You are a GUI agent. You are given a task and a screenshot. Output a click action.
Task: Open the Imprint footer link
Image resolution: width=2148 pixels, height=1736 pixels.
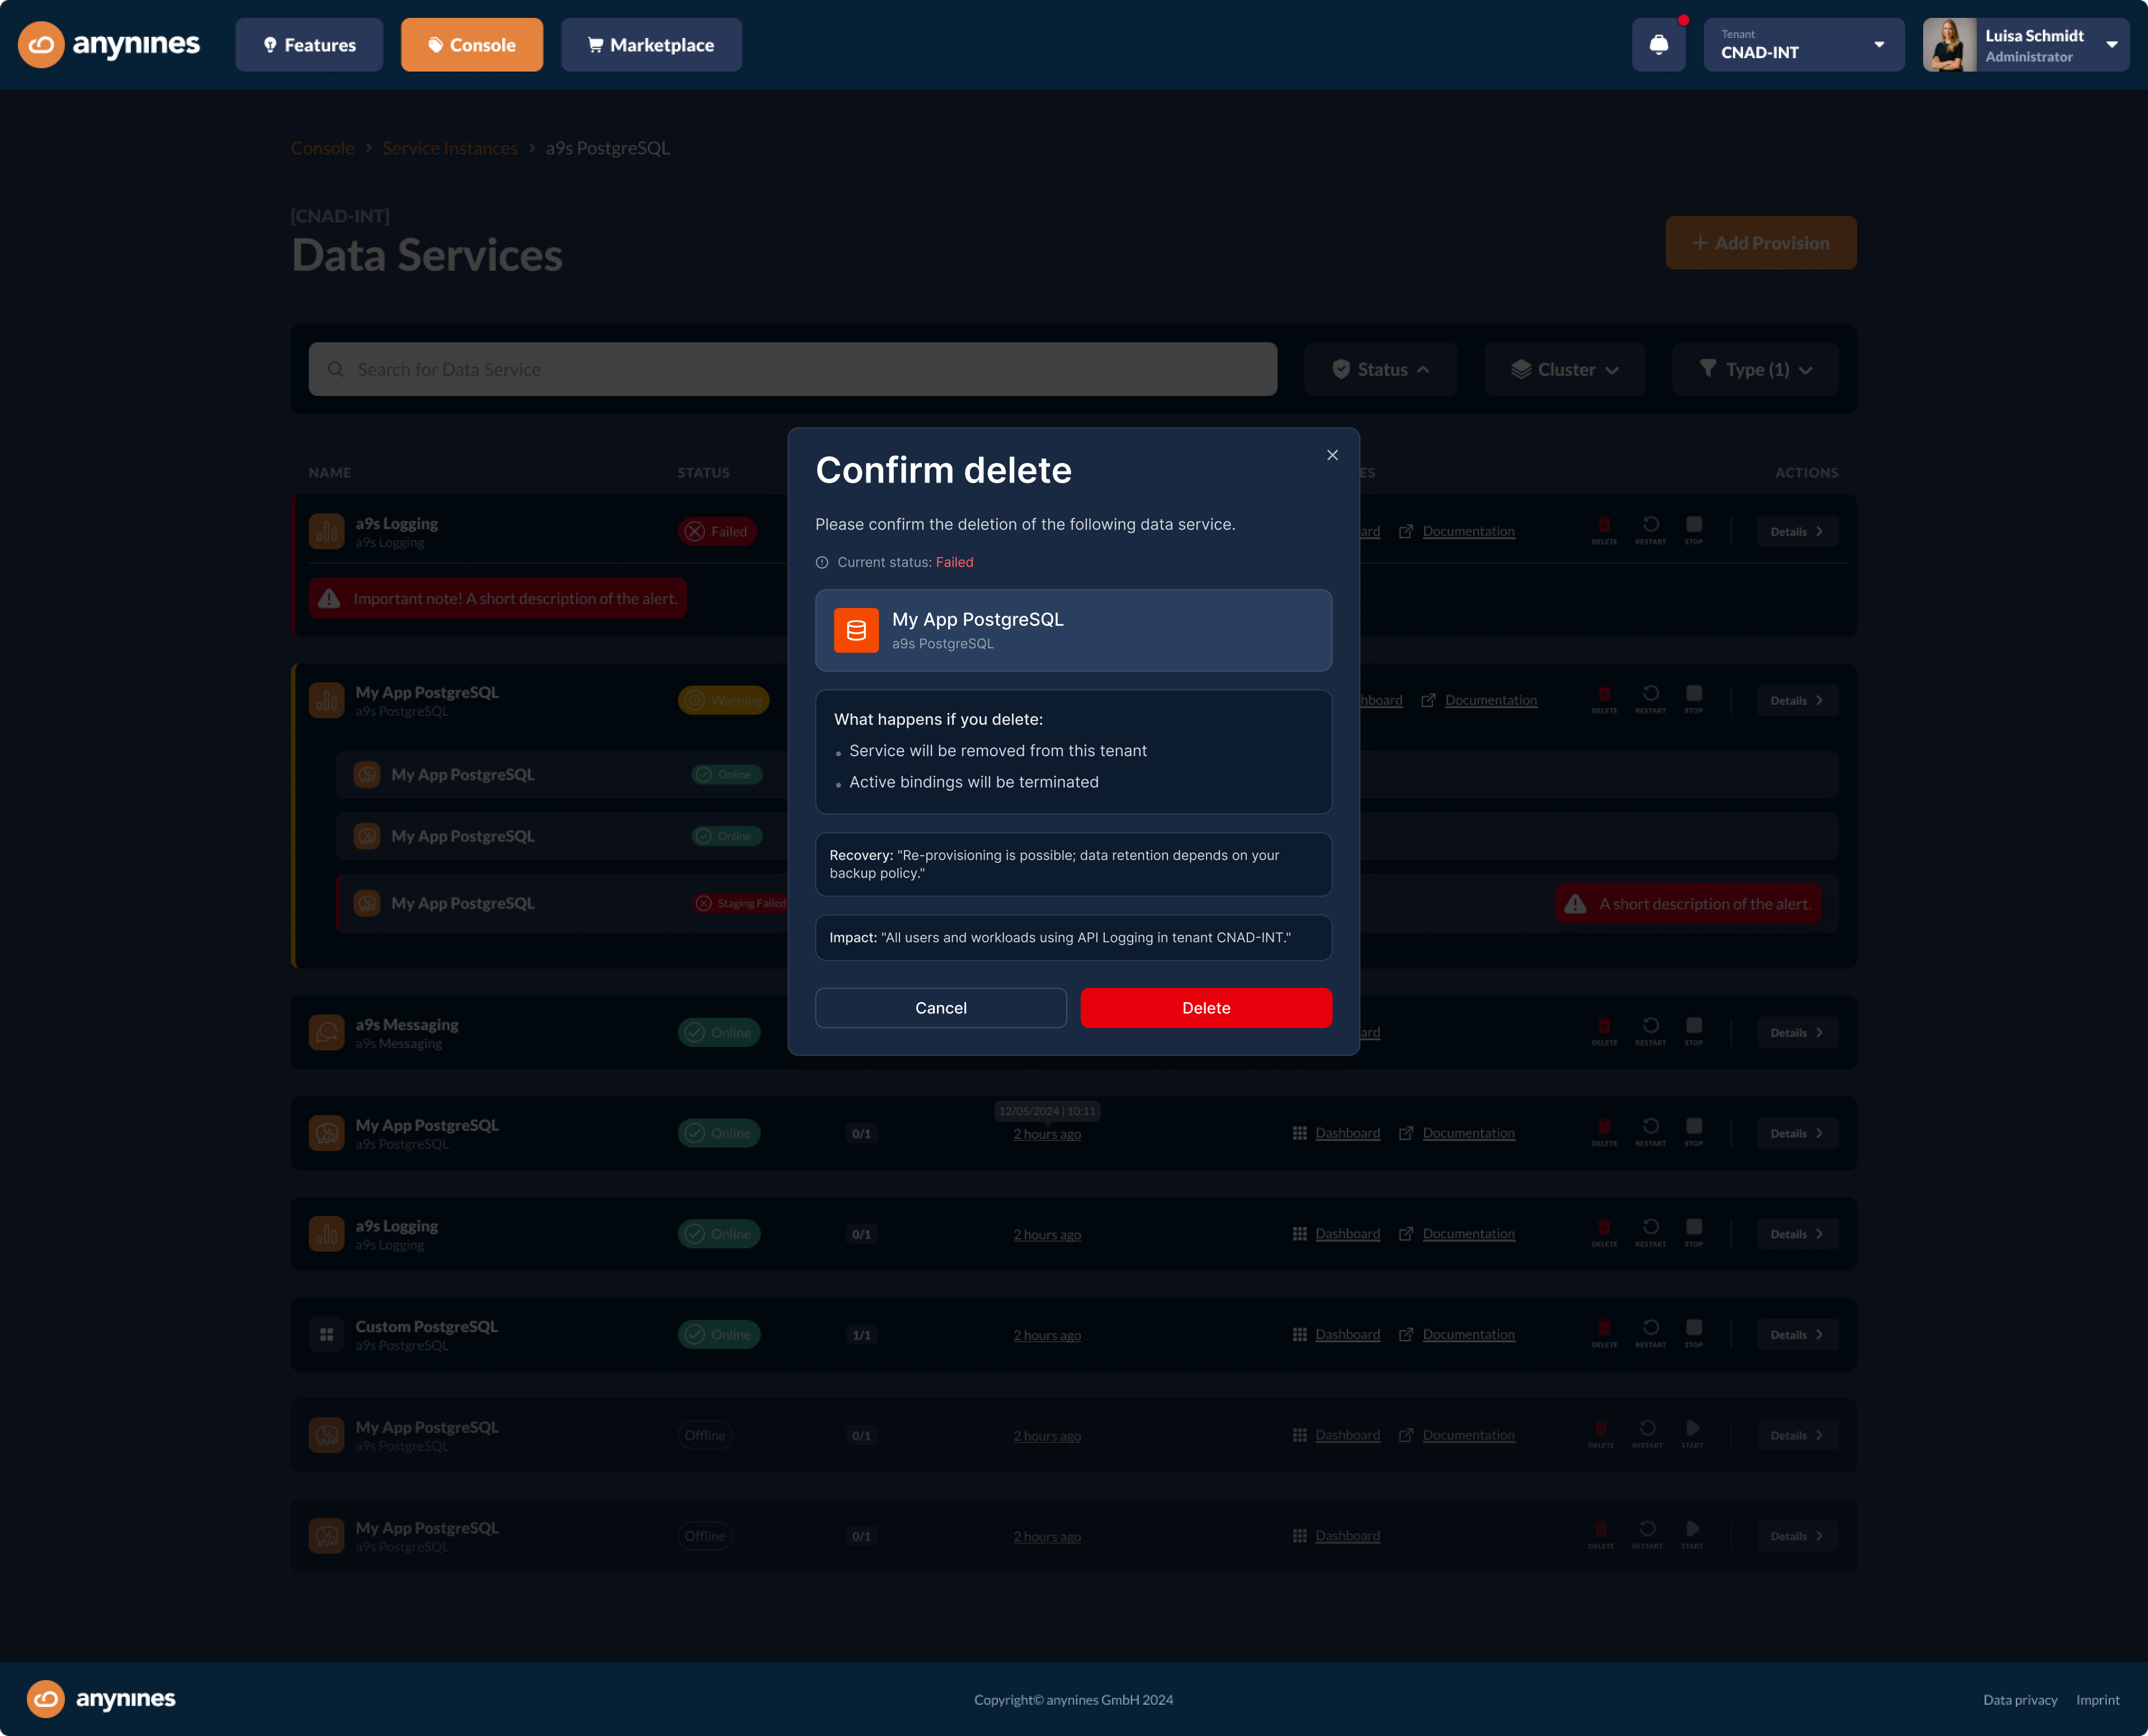click(x=2097, y=1700)
